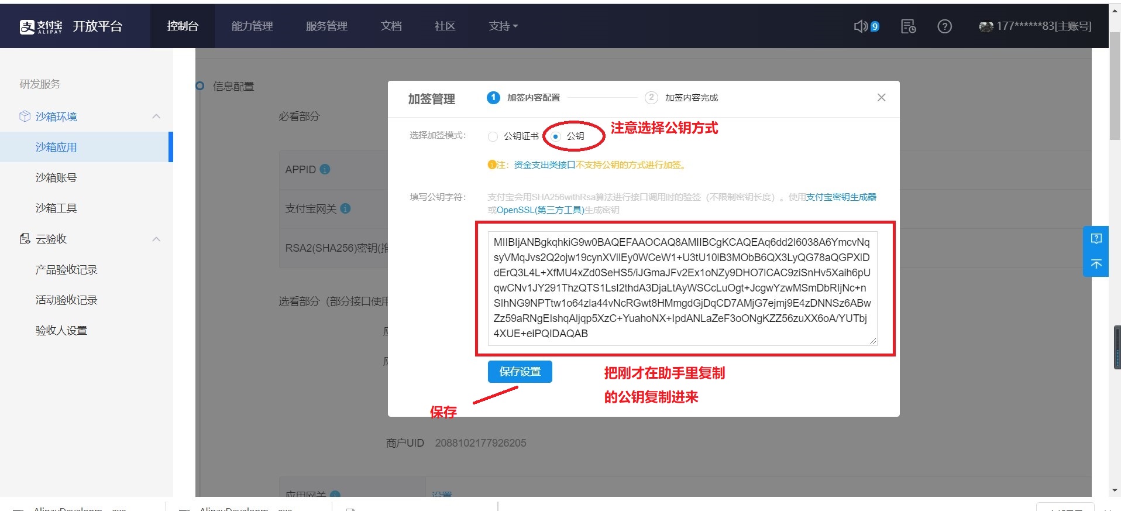
Task: Open the 控制台 tab
Action: [183, 26]
